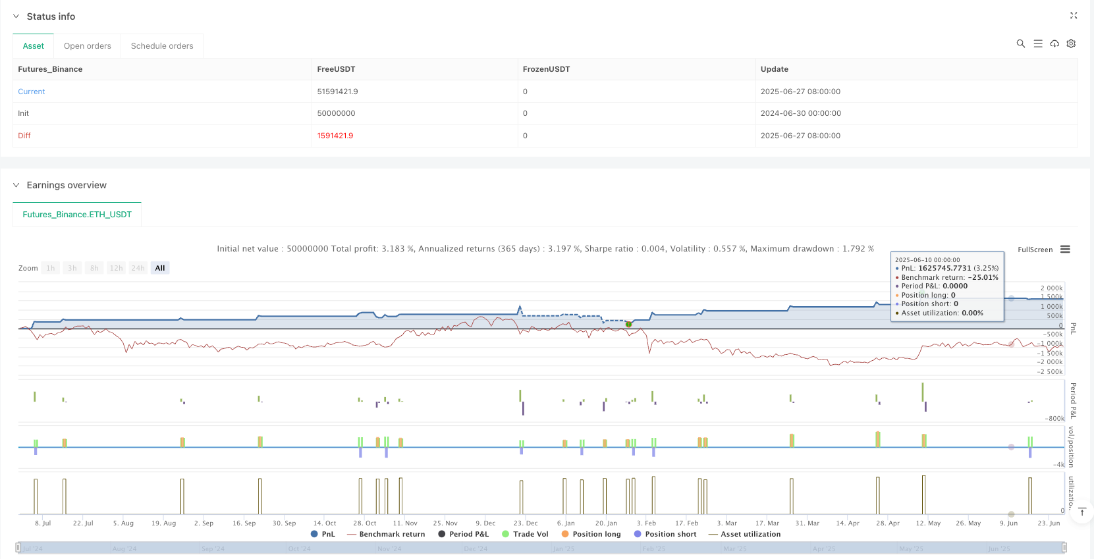The image size is (1094, 559).
Task: Click the scroll-to-top arrow icon
Action: (1081, 512)
